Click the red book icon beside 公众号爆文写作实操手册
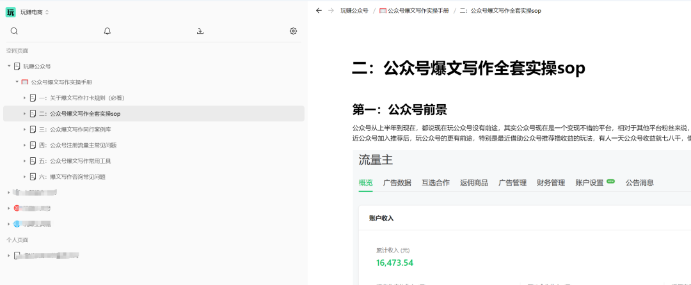The image size is (691, 285). (25, 82)
